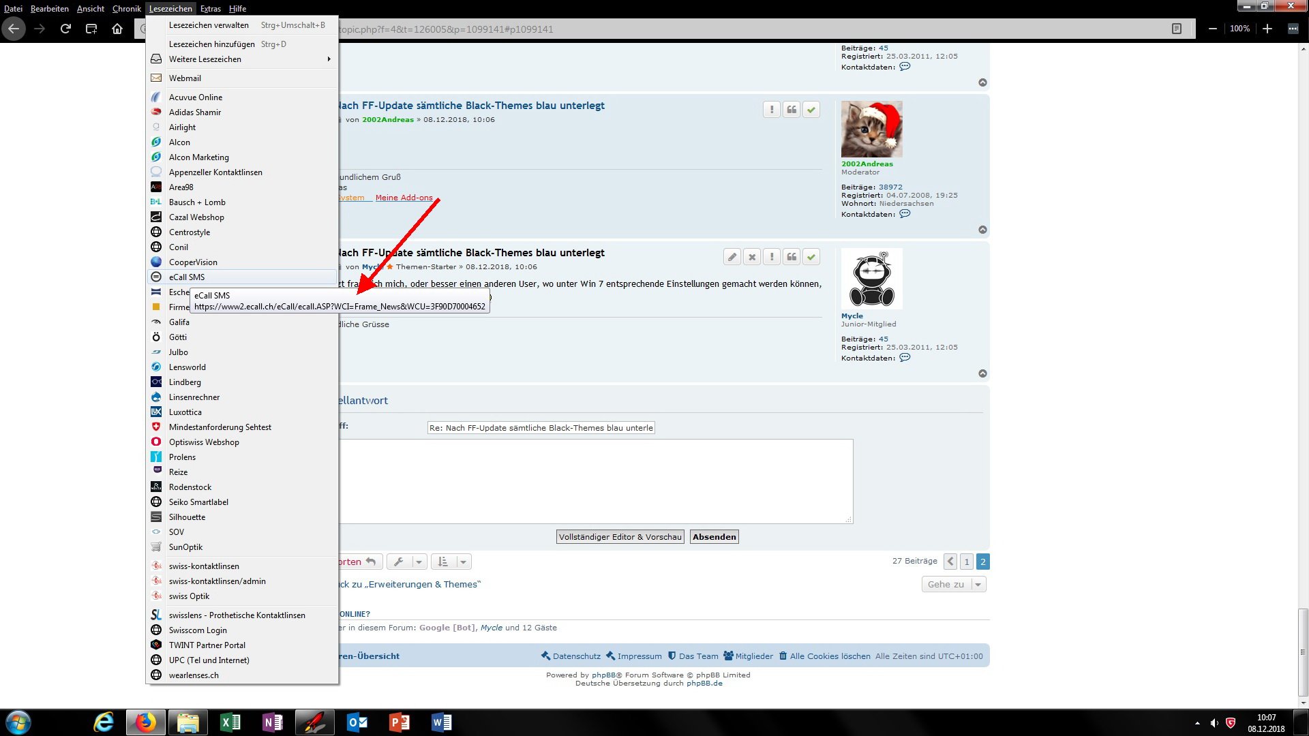Edit Mycle's post with pencil icon
1309x736 pixels.
click(732, 257)
